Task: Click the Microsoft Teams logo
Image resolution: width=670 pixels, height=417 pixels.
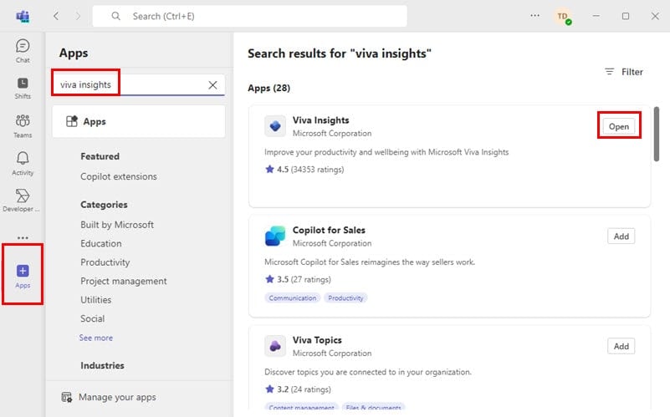Action: coord(23,16)
